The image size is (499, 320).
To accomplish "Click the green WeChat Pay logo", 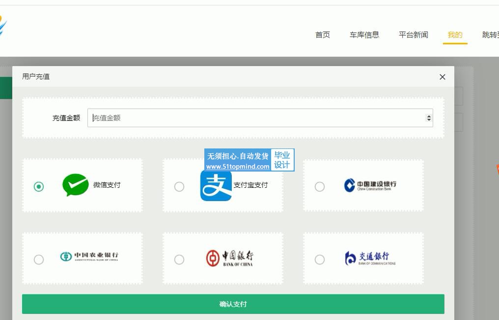I will click(x=76, y=185).
